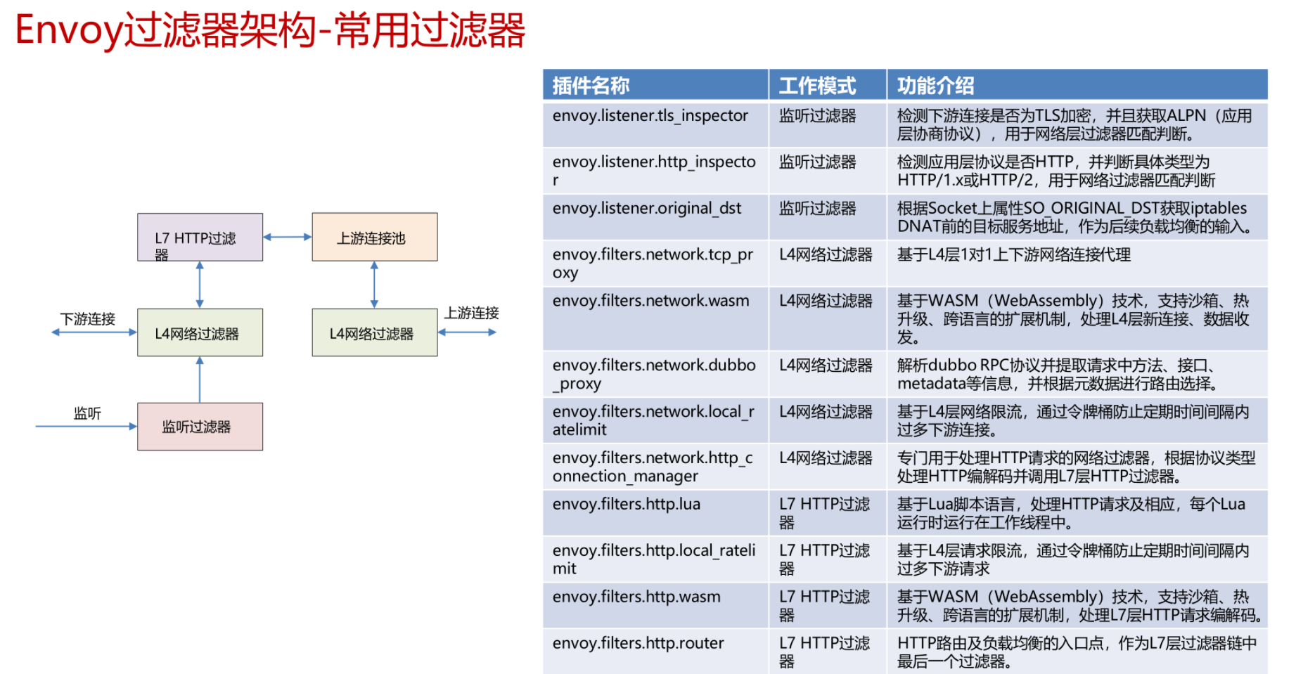
Task: Select envoy.filters.http.wasm cell
Action: (655, 607)
